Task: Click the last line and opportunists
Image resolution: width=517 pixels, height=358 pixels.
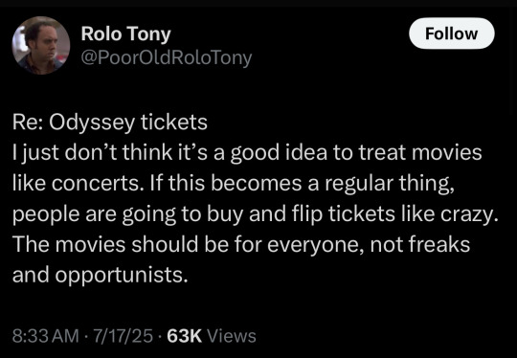Action: (x=101, y=276)
